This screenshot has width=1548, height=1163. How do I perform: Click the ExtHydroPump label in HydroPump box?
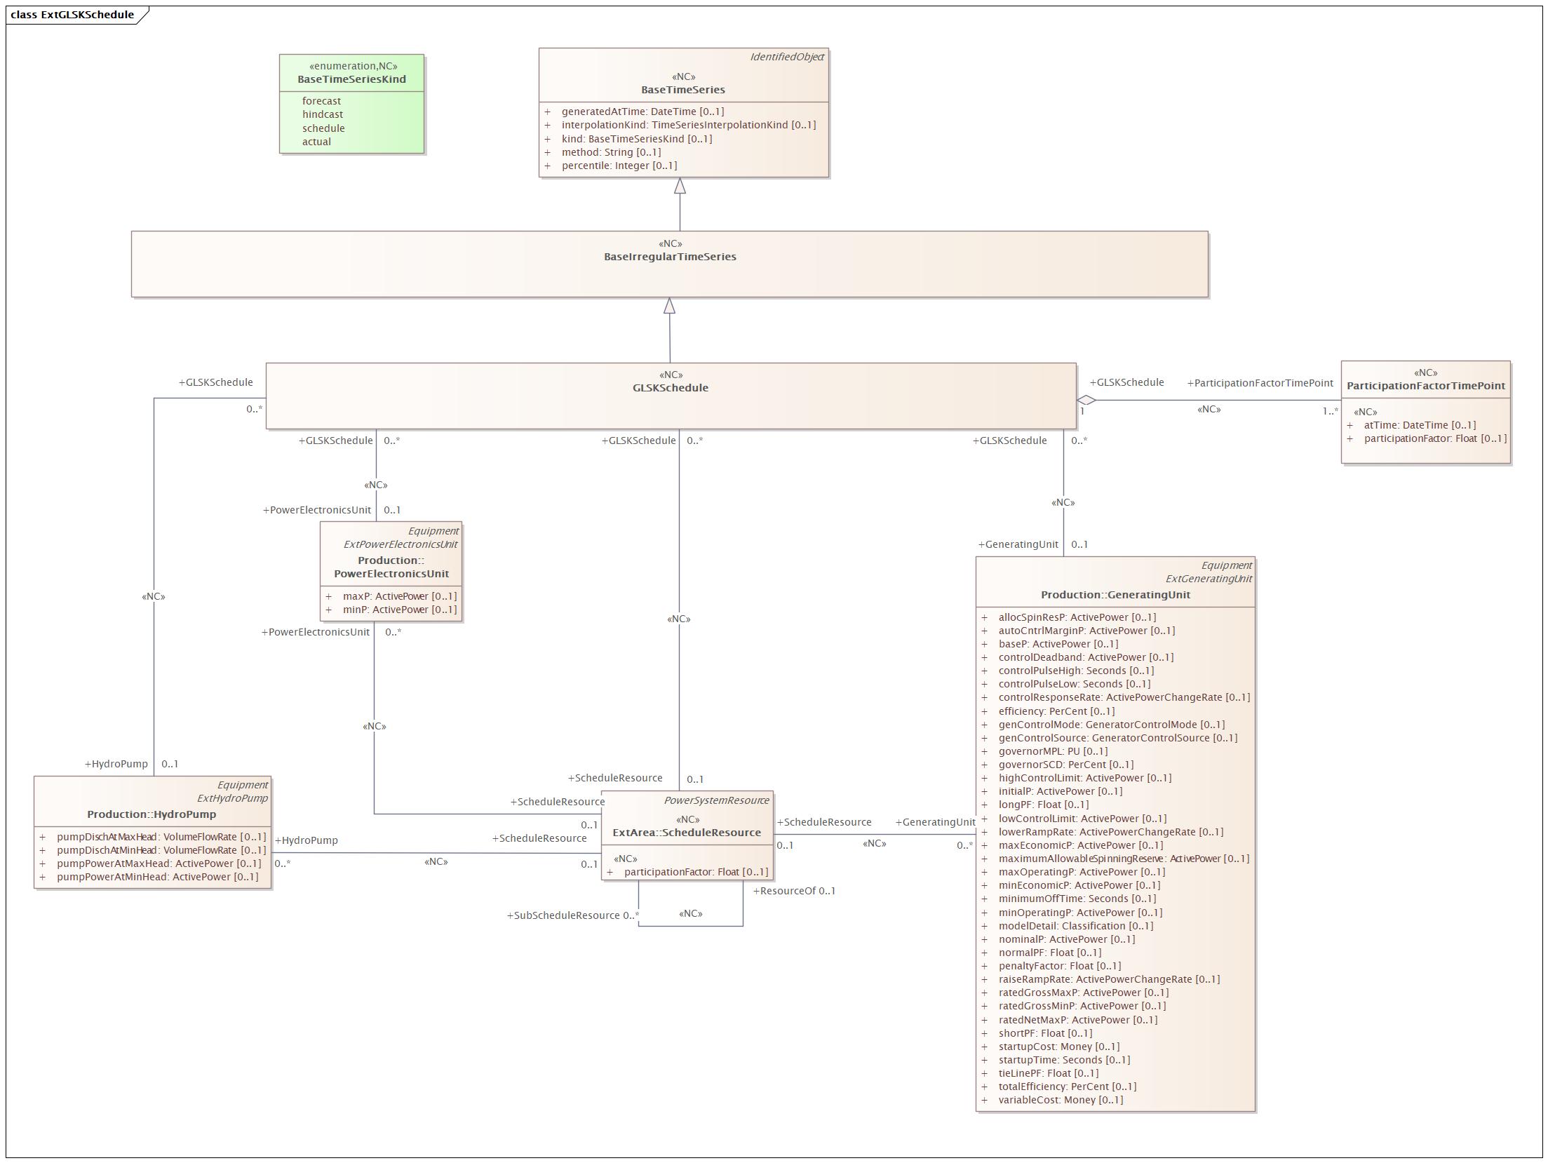(232, 798)
